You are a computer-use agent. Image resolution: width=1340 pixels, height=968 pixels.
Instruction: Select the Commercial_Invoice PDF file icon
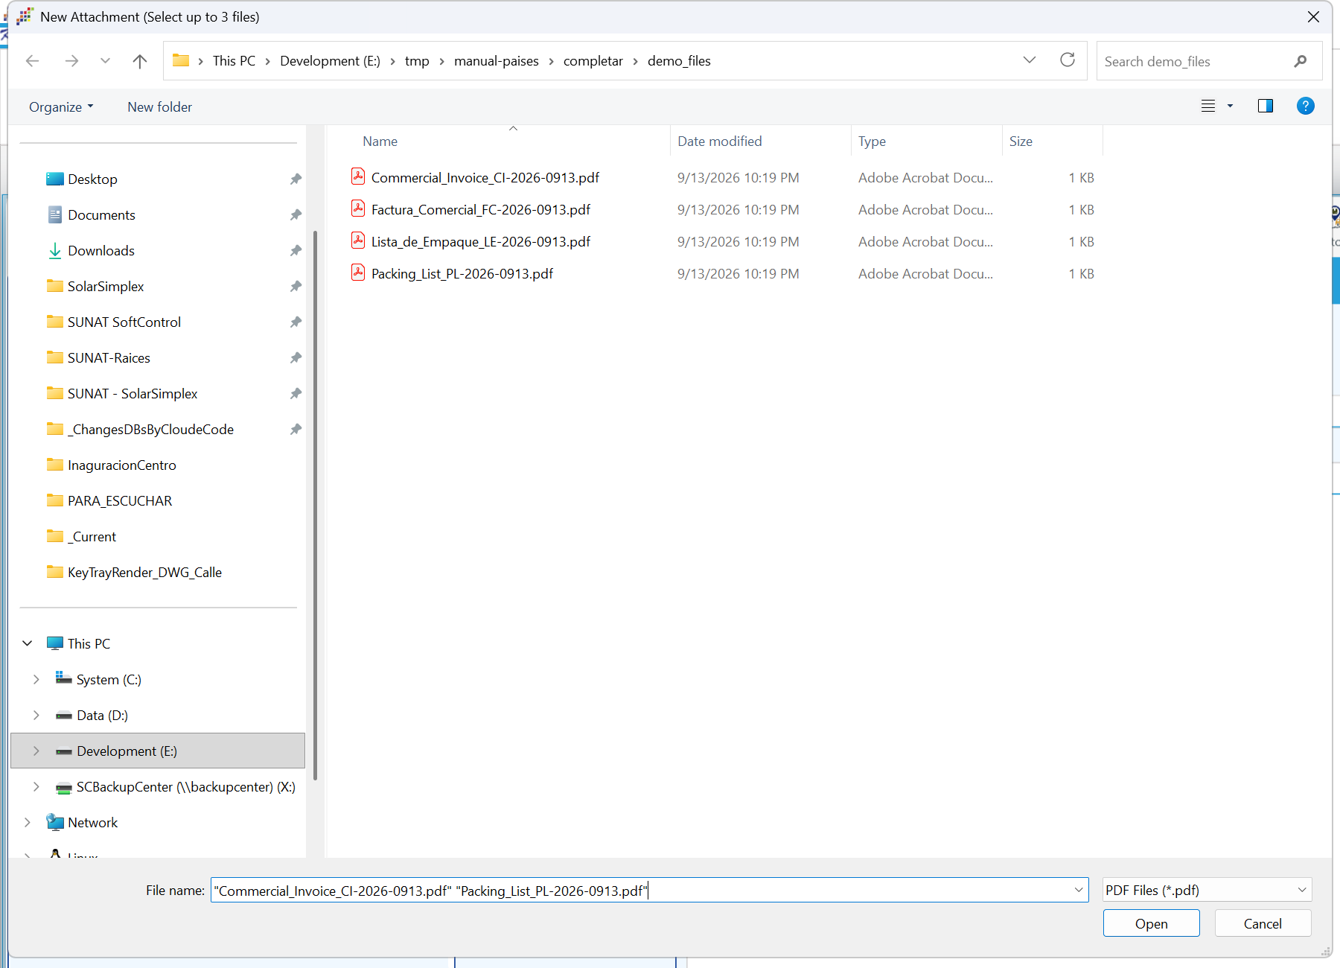[358, 176]
